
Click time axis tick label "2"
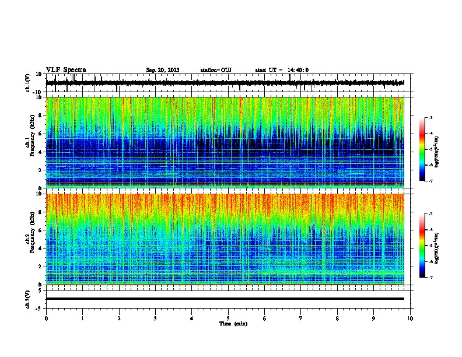click(x=119, y=318)
